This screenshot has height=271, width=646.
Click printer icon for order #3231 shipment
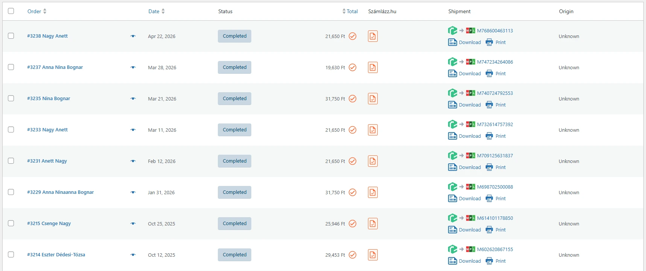point(489,167)
